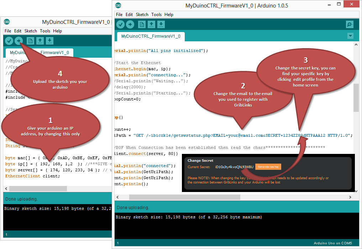Click the Save icon in back window

(x=49, y=41)
